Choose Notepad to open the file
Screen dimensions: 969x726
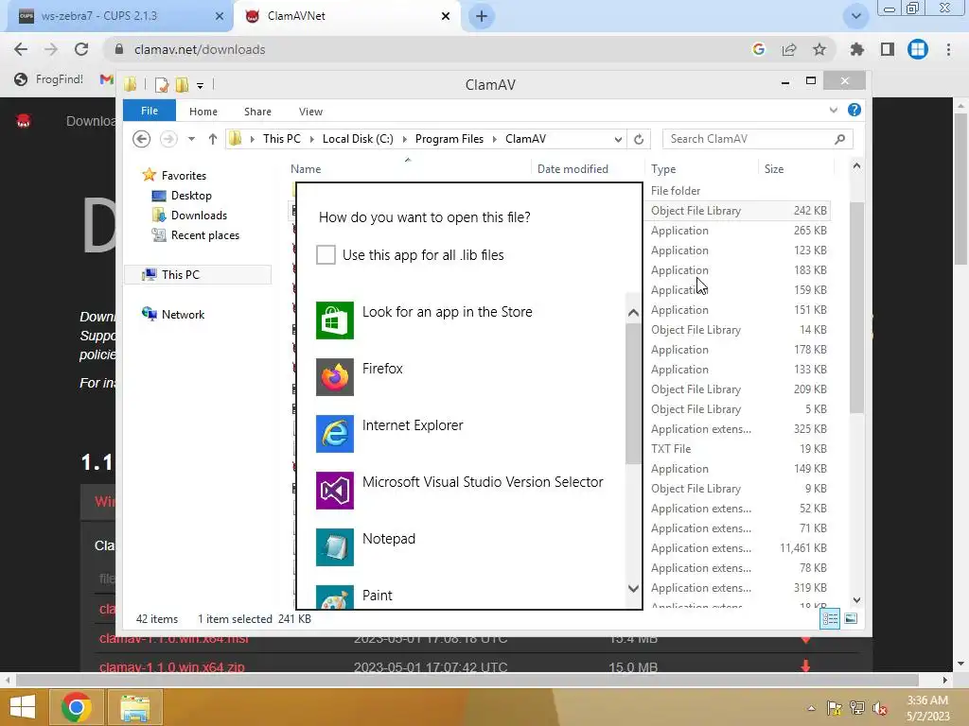[x=468, y=547]
